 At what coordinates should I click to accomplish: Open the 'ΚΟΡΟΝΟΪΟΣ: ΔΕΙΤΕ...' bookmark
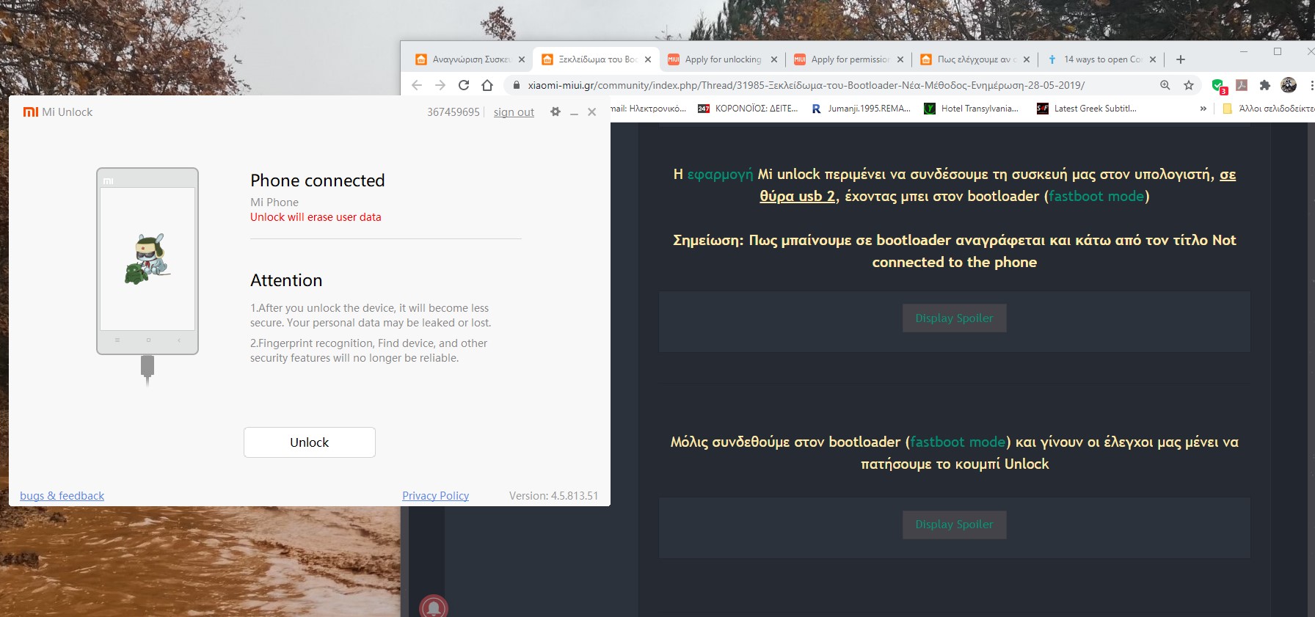point(748,109)
